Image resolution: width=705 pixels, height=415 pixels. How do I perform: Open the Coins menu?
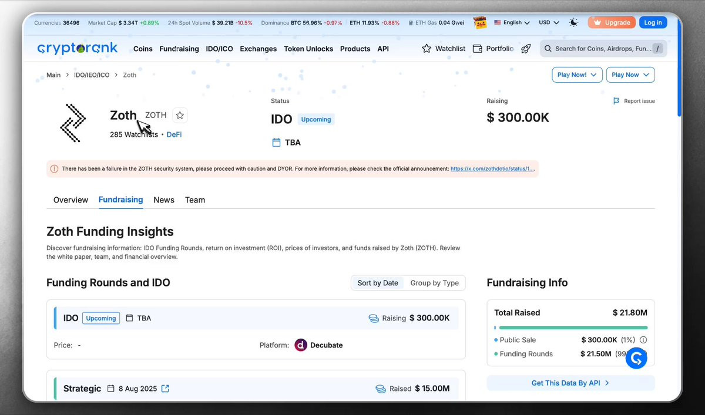(x=143, y=49)
